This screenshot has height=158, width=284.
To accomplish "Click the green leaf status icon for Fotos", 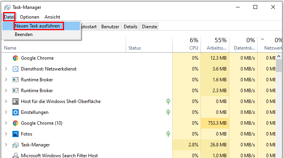I will 168,134.
